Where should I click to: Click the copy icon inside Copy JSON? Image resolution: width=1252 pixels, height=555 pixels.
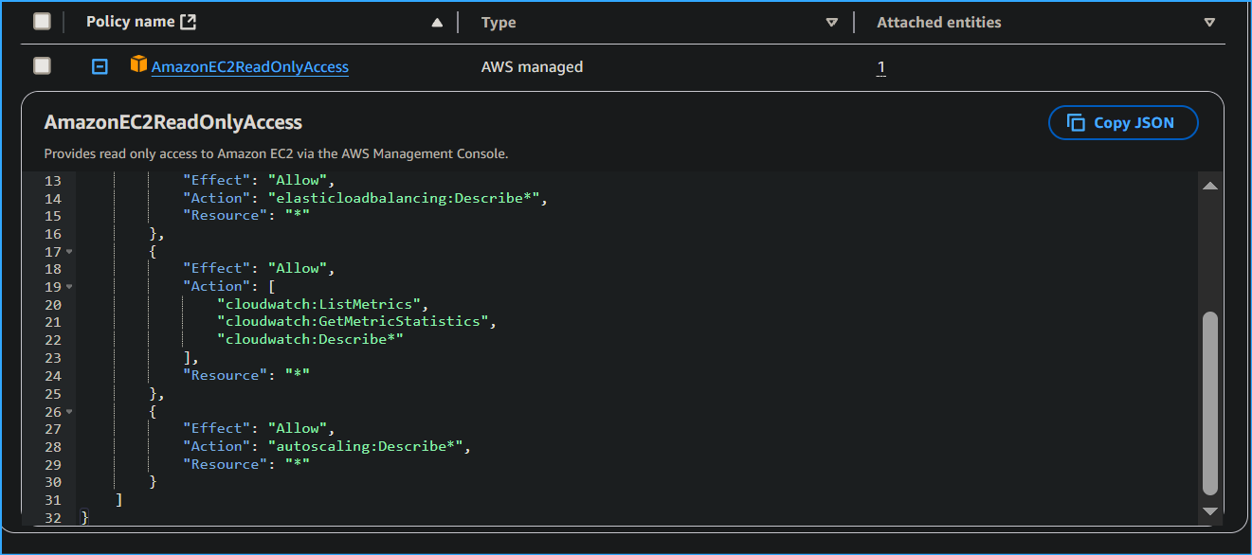tap(1076, 123)
